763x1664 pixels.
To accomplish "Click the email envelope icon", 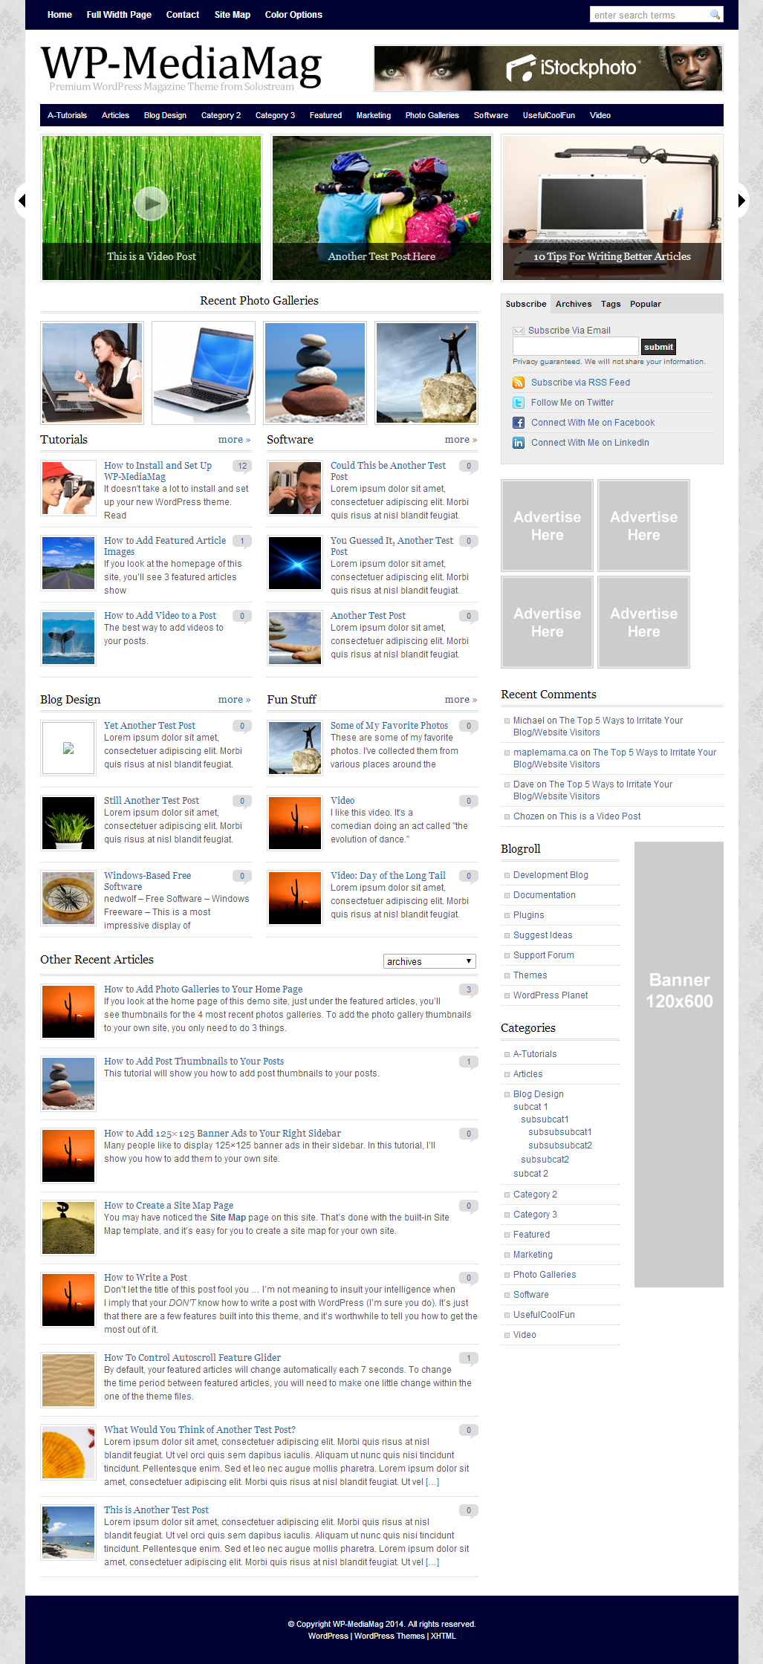I will (x=519, y=331).
